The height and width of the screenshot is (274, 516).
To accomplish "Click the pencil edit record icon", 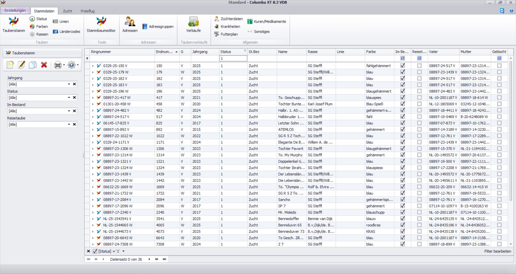I will [x=21, y=65].
